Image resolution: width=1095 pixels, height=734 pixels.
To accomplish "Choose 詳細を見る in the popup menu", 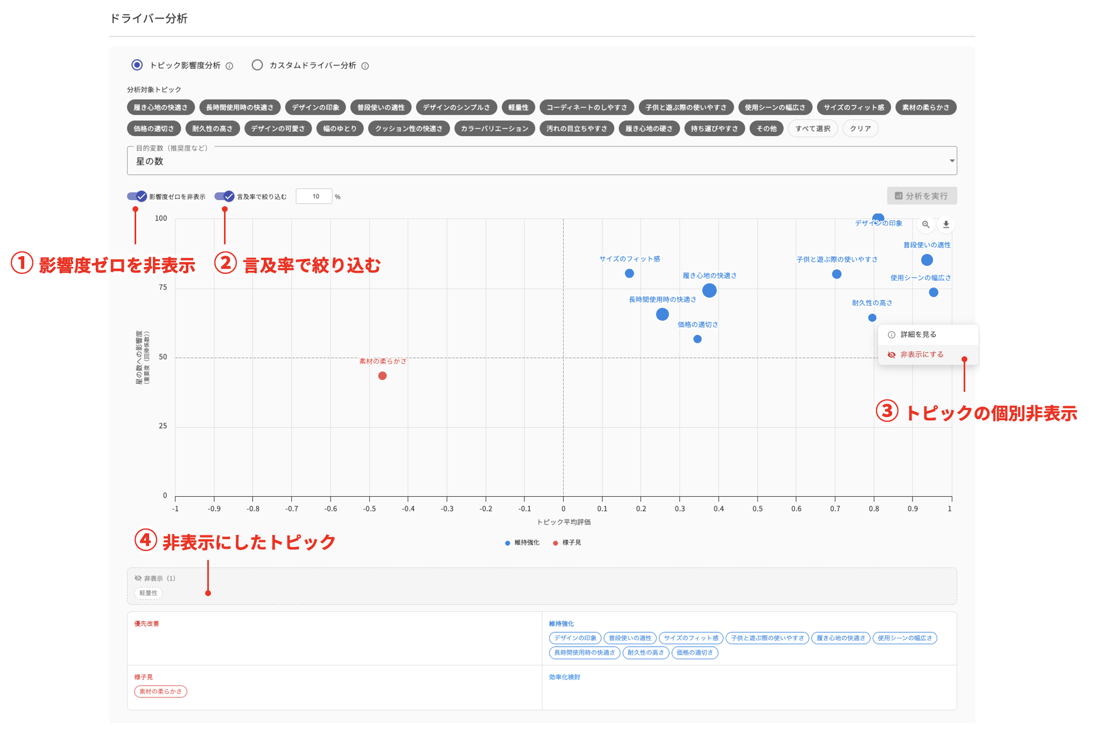I will pos(928,335).
